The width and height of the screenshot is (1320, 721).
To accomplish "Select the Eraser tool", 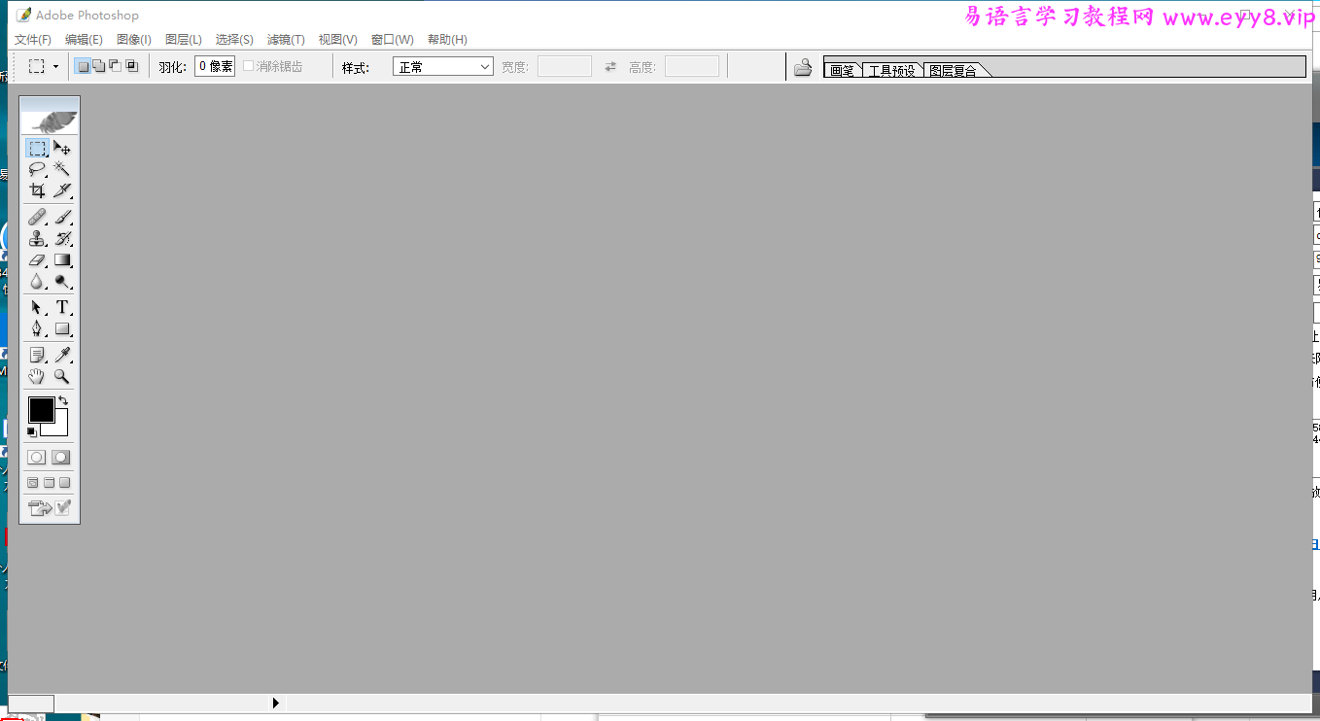I will 37,259.
